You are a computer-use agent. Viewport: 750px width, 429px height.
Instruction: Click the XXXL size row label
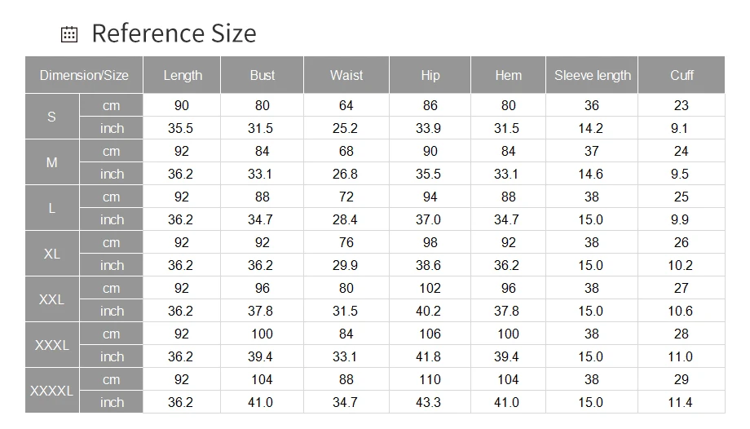(51, 345)
